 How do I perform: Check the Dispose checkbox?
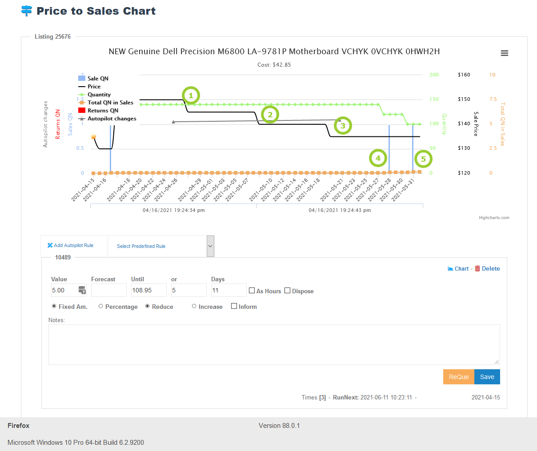pos(288,291)
